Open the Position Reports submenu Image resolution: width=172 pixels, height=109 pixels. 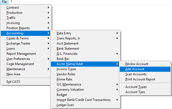click(x=26, y=28)
